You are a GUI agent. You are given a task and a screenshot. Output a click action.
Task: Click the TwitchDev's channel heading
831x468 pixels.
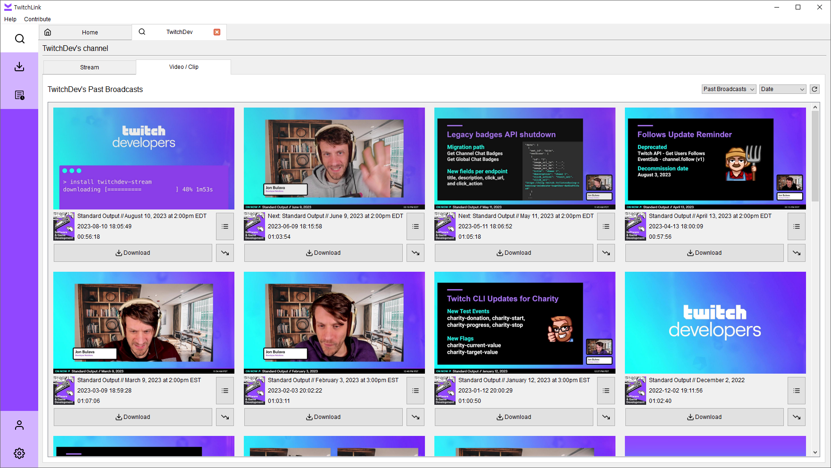point(75,49)
